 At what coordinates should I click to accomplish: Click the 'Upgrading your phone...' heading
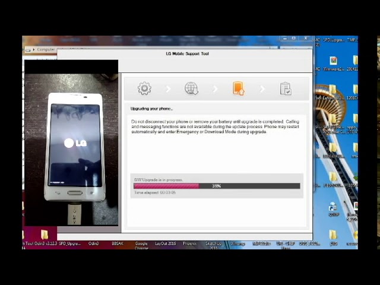[x=151, y=109]
